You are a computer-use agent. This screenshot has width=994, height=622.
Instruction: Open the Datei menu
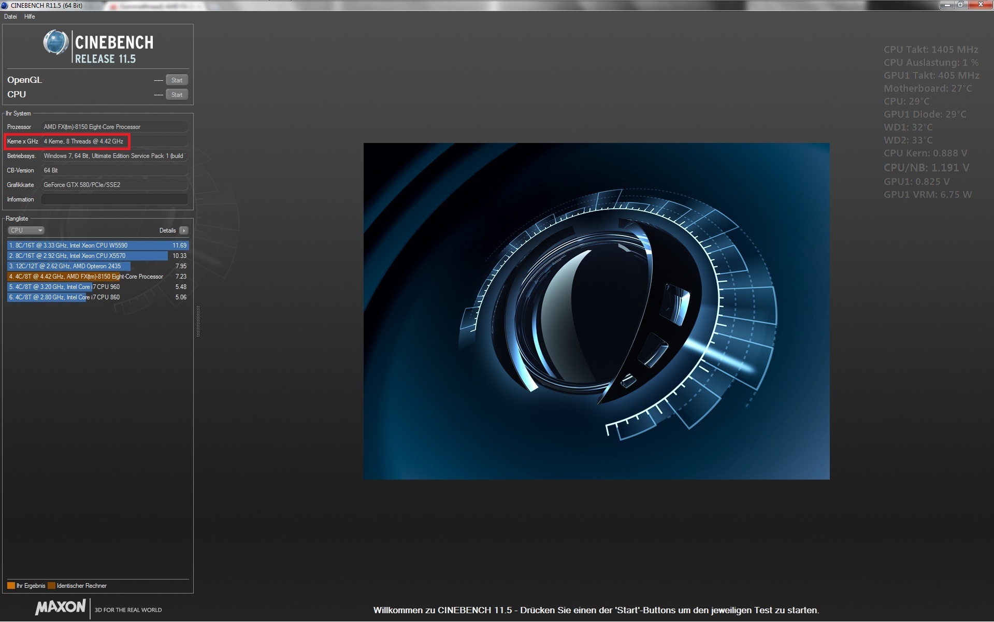click(10, 17)
